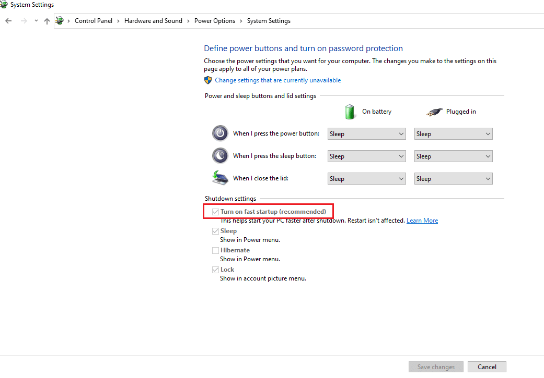
Task: Open power button On battery dropdown
Action: click(x=367, y=134)
